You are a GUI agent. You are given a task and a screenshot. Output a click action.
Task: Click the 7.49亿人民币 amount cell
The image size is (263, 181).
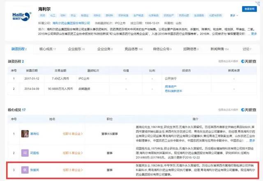point(60,78)
